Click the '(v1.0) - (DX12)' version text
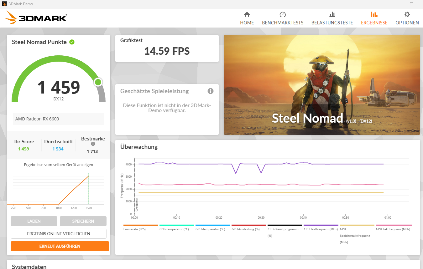The height and width of the screenshot is (269, 423). pyautogui.click(x=359, y=121)
